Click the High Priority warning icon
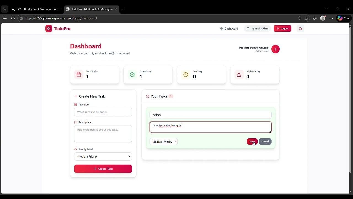Viewport: 353px width, 199px height. pos(239,75)
